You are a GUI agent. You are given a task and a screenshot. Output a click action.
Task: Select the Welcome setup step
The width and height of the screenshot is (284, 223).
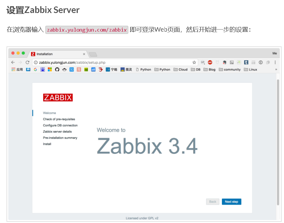pos(49,113)
